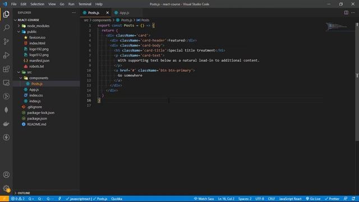Open logo192.png file

(39, 49)
